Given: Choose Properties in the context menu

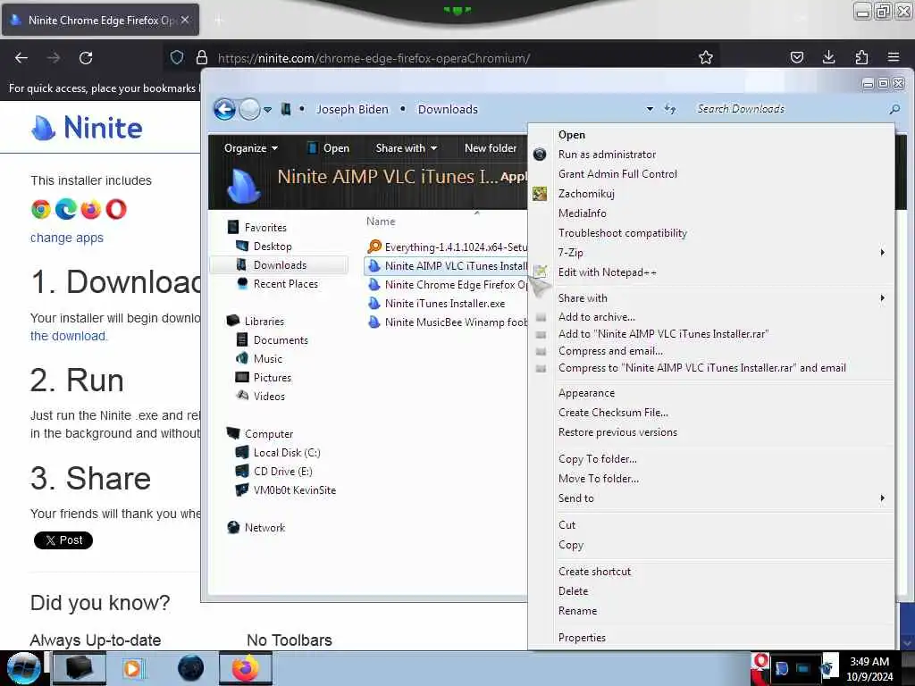Looking at the screenshot, I should pos(582,637).
